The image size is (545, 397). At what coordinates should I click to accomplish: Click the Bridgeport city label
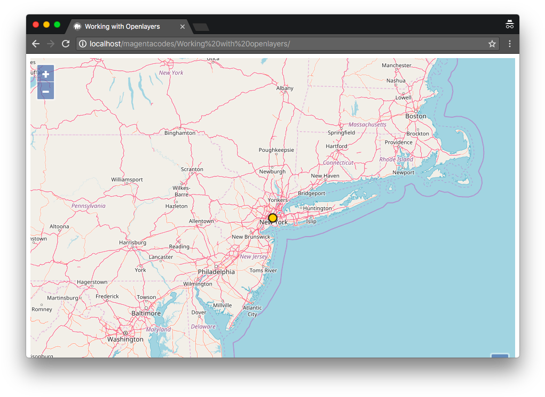tap(311, 193)
